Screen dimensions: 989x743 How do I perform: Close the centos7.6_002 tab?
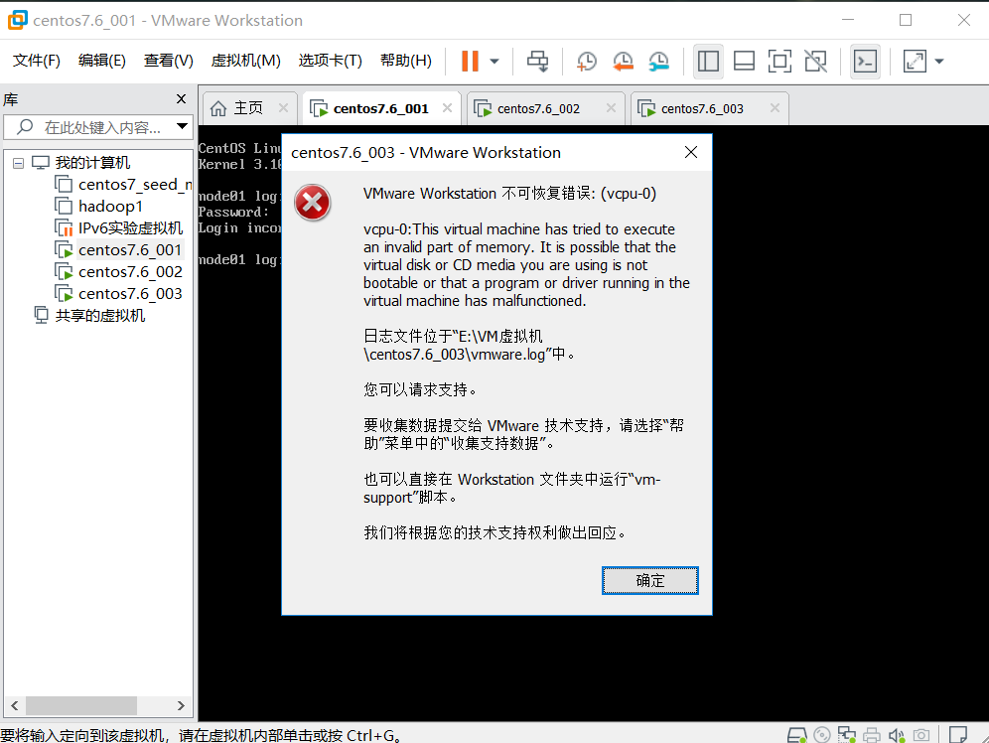pyautogui.click(x=612, y=108)
